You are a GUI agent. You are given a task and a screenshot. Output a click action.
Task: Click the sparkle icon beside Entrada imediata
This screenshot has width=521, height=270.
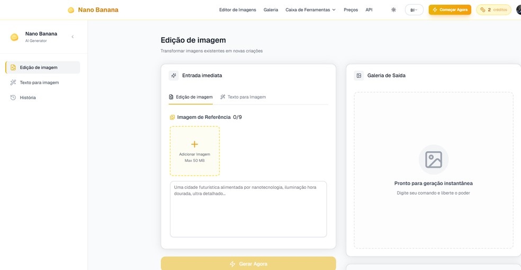click(x=174, y=75)
